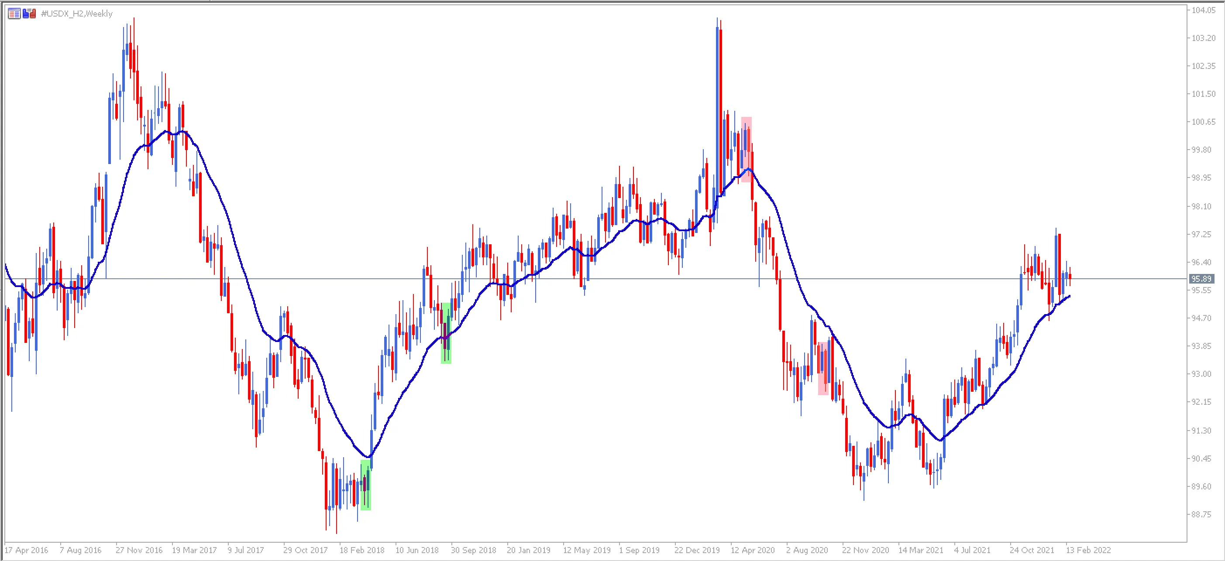Click the 10 Jun 2018 date label
1225x561 pixels.
click(x=417, y=550)
